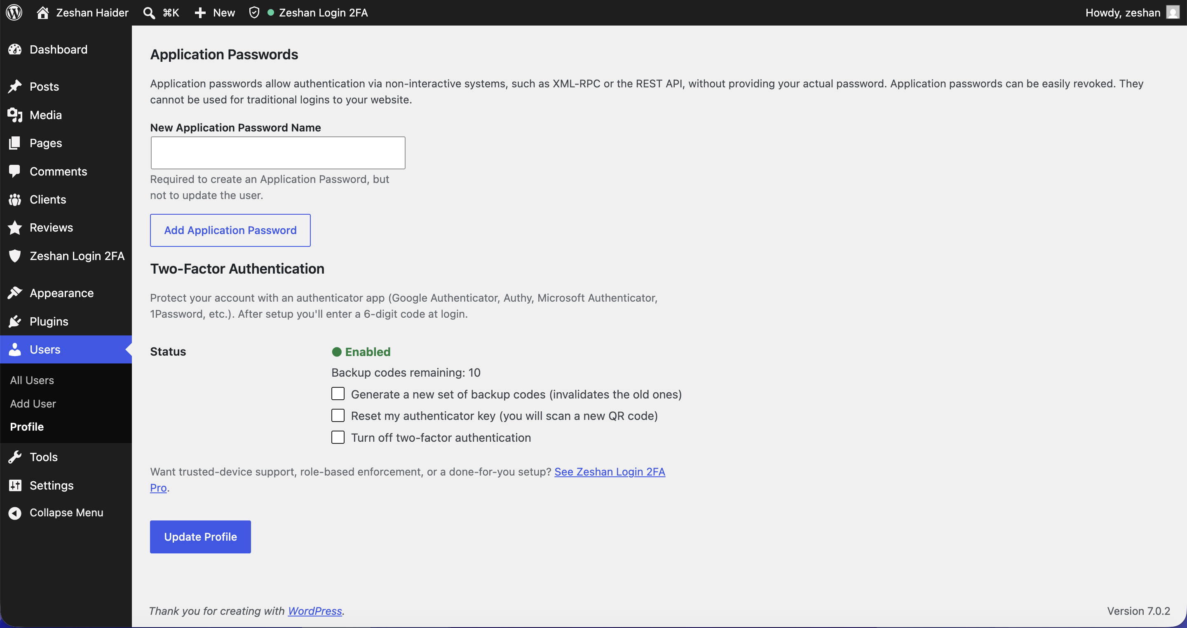1187x628 pixels.
Task: Click the Version 7.0.2 footer text
Action: (x=1138, y=611)
